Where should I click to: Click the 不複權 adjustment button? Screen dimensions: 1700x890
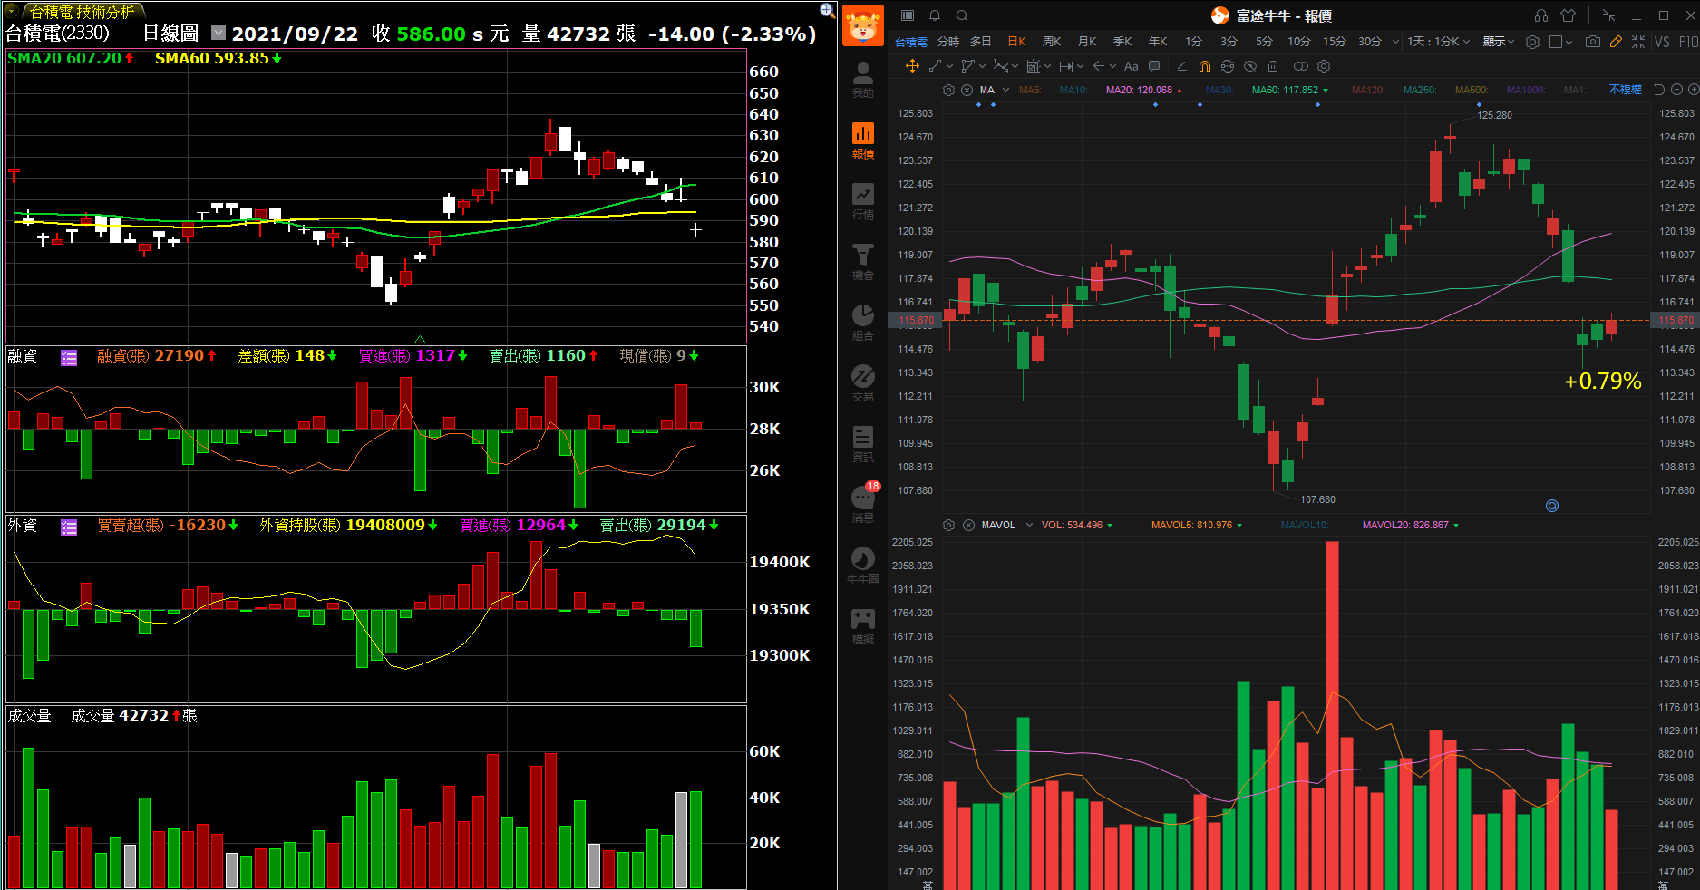1626,90
